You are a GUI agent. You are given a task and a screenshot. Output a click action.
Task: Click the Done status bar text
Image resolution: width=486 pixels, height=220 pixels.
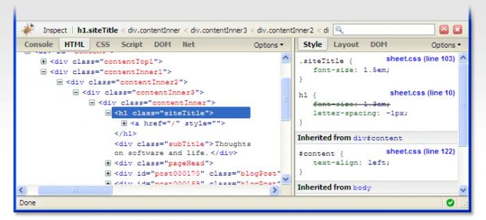pos(28,203)
